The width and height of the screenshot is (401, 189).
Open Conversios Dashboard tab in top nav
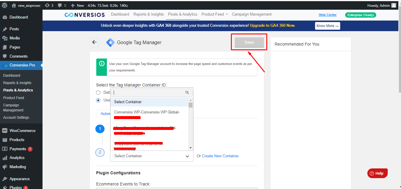tap(120, 14)
